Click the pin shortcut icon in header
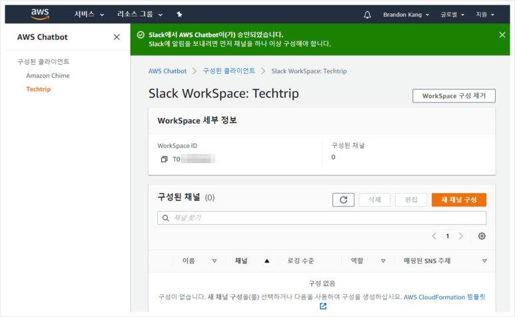This screenshot has width=515, height=317. (x=179, y=15)
